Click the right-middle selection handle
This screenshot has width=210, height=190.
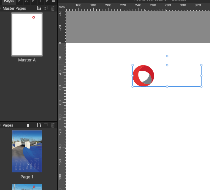click(x=201, y=76)
